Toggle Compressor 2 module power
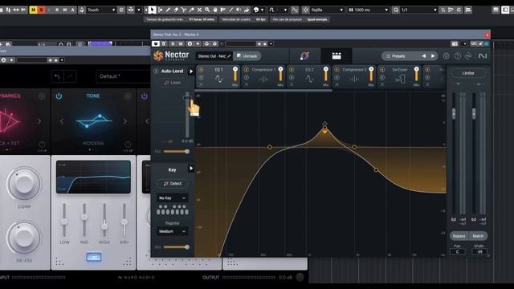The width and height of the screenshot is (514, 289). click(x=337, y=70)
